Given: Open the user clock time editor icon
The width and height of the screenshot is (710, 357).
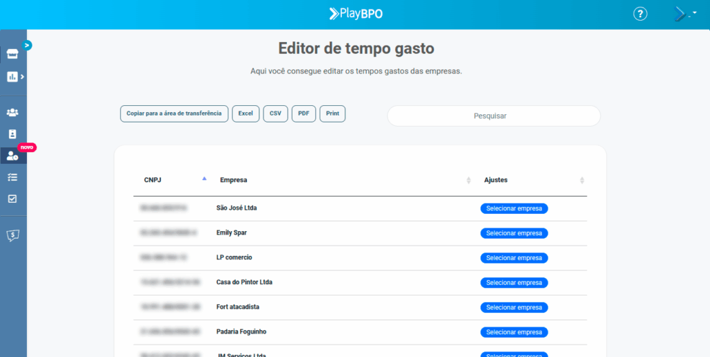Looking at the screenshot, I should click(x=12, y=156).
